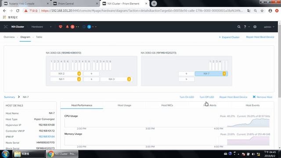Click the browser address bar URL
Screen dimensions: 281x158
pyautogui.click(x=142, y=11)
